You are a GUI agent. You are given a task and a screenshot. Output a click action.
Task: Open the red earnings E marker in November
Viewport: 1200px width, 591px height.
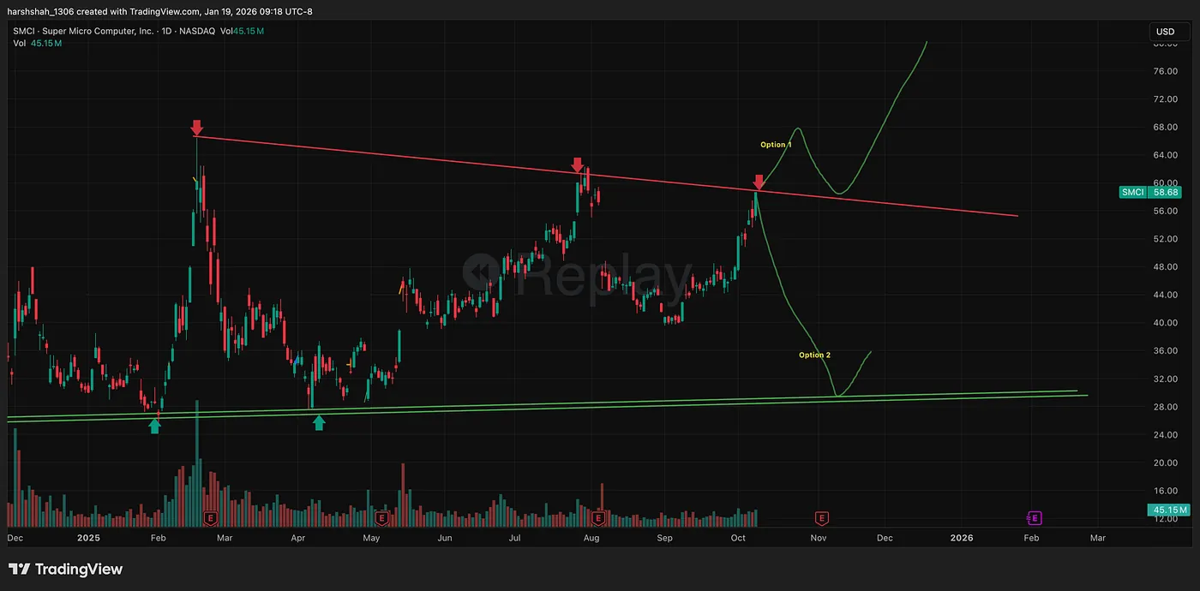click(822, 517)
